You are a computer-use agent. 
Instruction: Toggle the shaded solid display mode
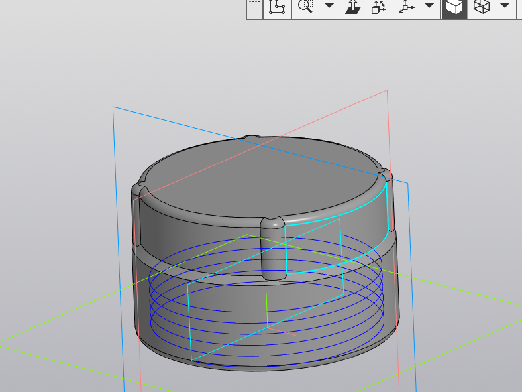pyautogui.click(x=454, y=7)
